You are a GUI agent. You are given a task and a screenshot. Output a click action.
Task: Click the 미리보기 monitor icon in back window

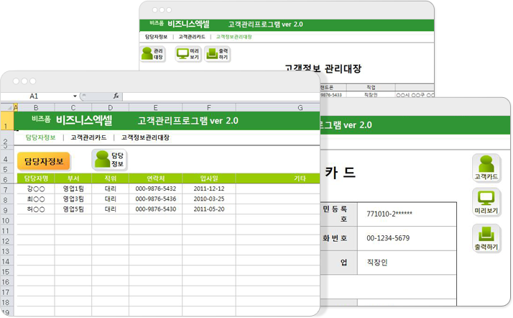coord(188,54)
